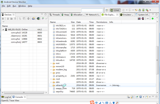Click the file list vertical scrollbar
Viewport: 160px width, 104px height.
click(157, 60)
